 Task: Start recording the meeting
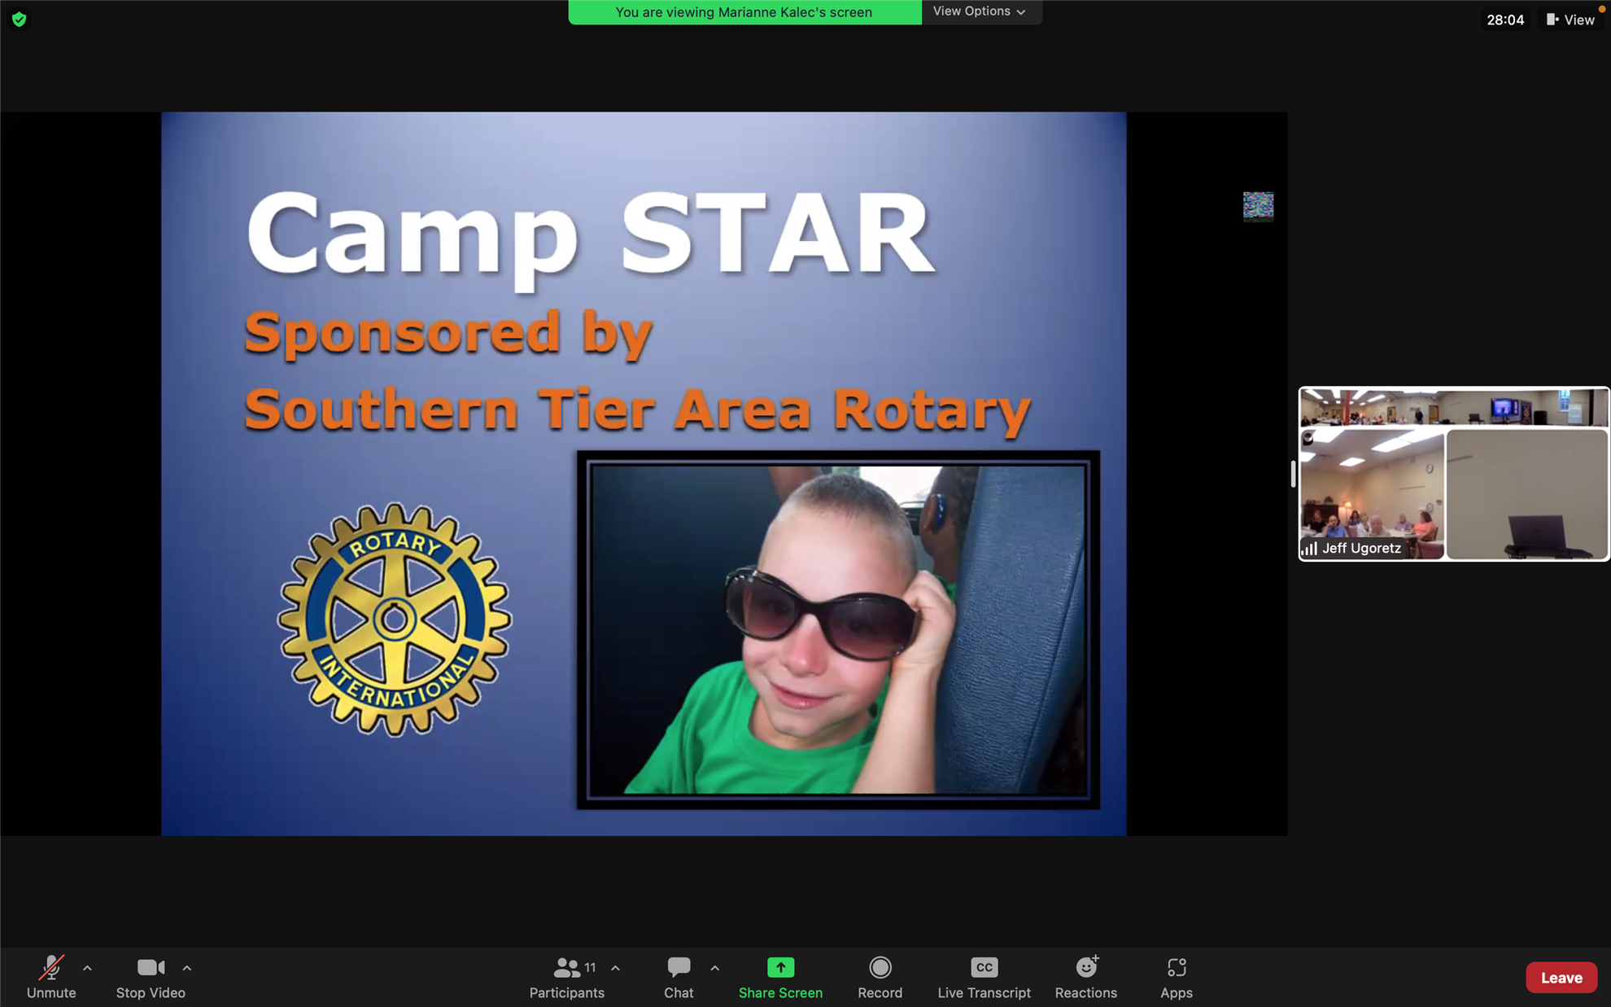(x=880, y=977)
